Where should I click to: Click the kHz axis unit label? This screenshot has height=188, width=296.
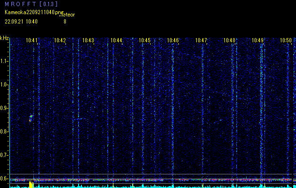[x=4, y=38]
